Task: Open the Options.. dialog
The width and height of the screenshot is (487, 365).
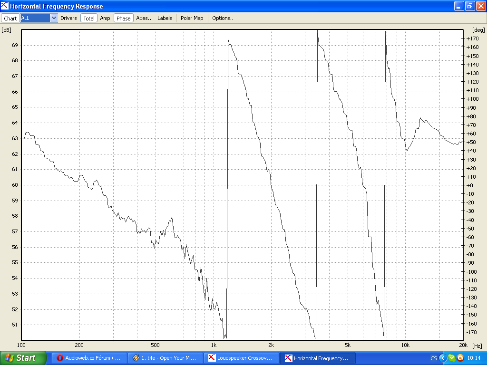Action: tap(223, 18)
